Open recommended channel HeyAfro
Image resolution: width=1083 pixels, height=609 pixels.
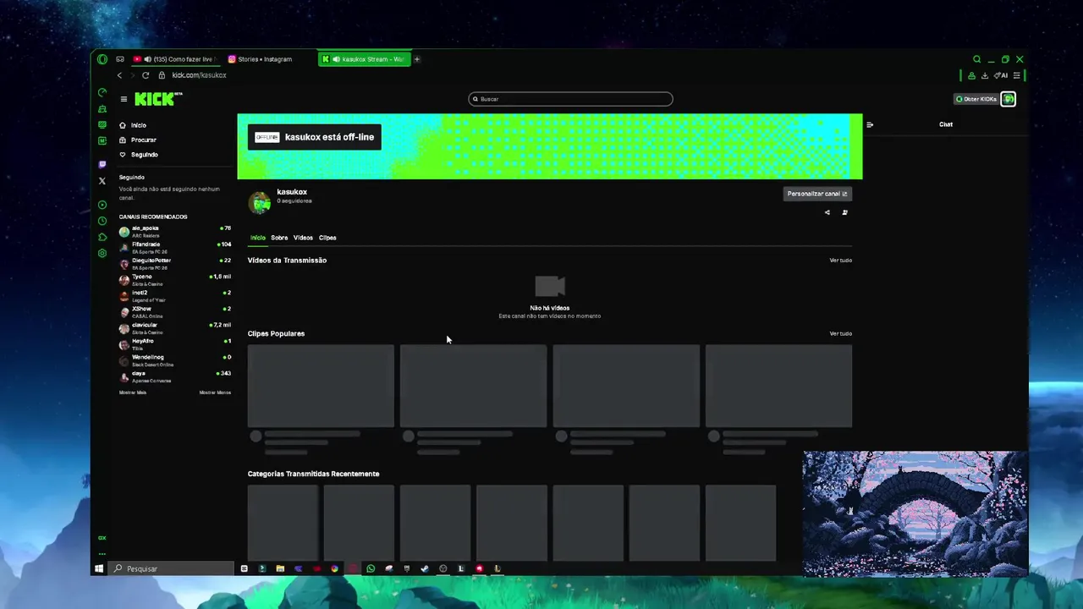click(175, 344)
